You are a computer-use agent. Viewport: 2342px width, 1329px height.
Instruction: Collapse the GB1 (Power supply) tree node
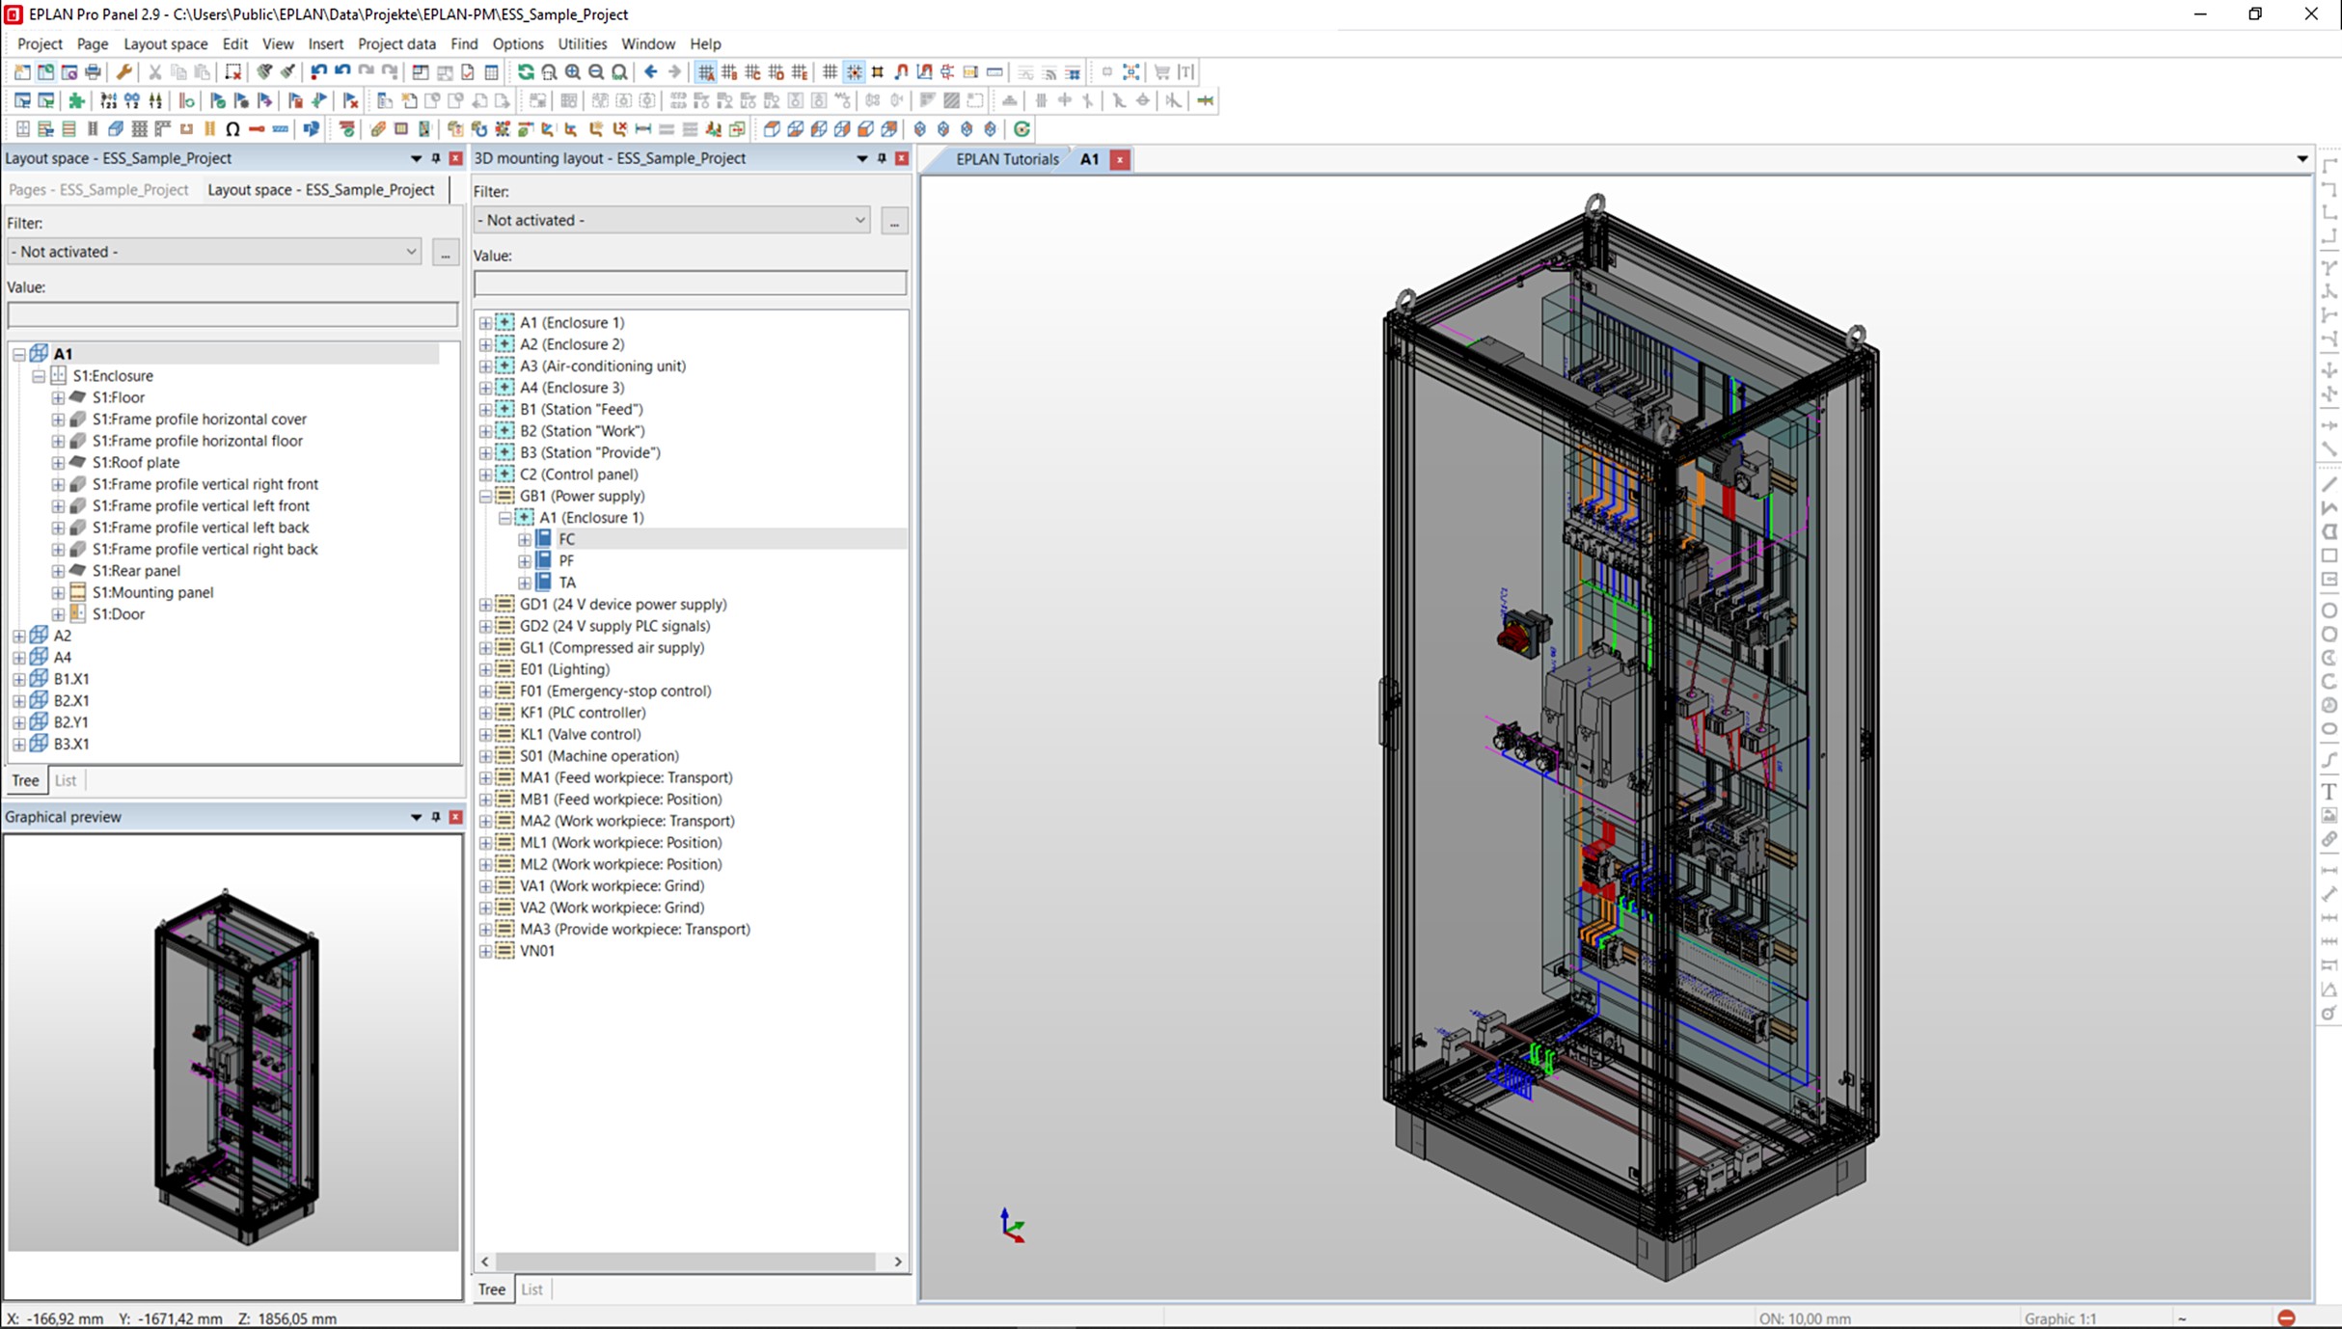click(485, 496)
